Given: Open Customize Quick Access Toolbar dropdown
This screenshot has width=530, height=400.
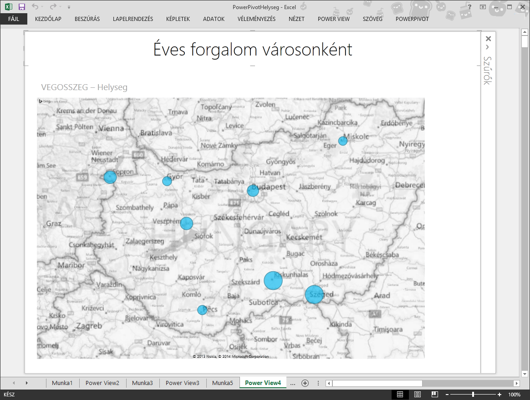Looking at the screenshot, I should click(x=69, y=7).
